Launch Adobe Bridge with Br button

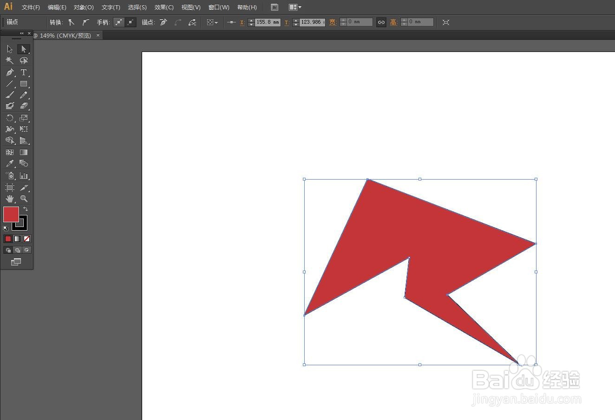(275, 7)
